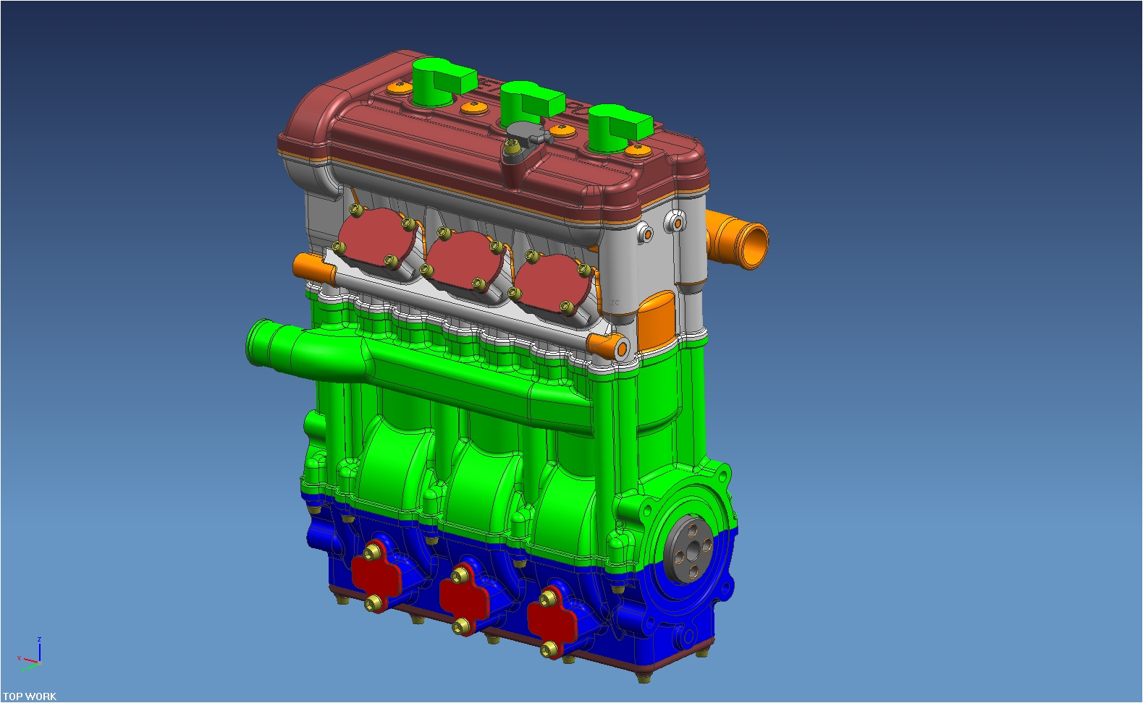1143x703 pixels.
Task: Click the TOP WORK status label
Action: (30, 696)
